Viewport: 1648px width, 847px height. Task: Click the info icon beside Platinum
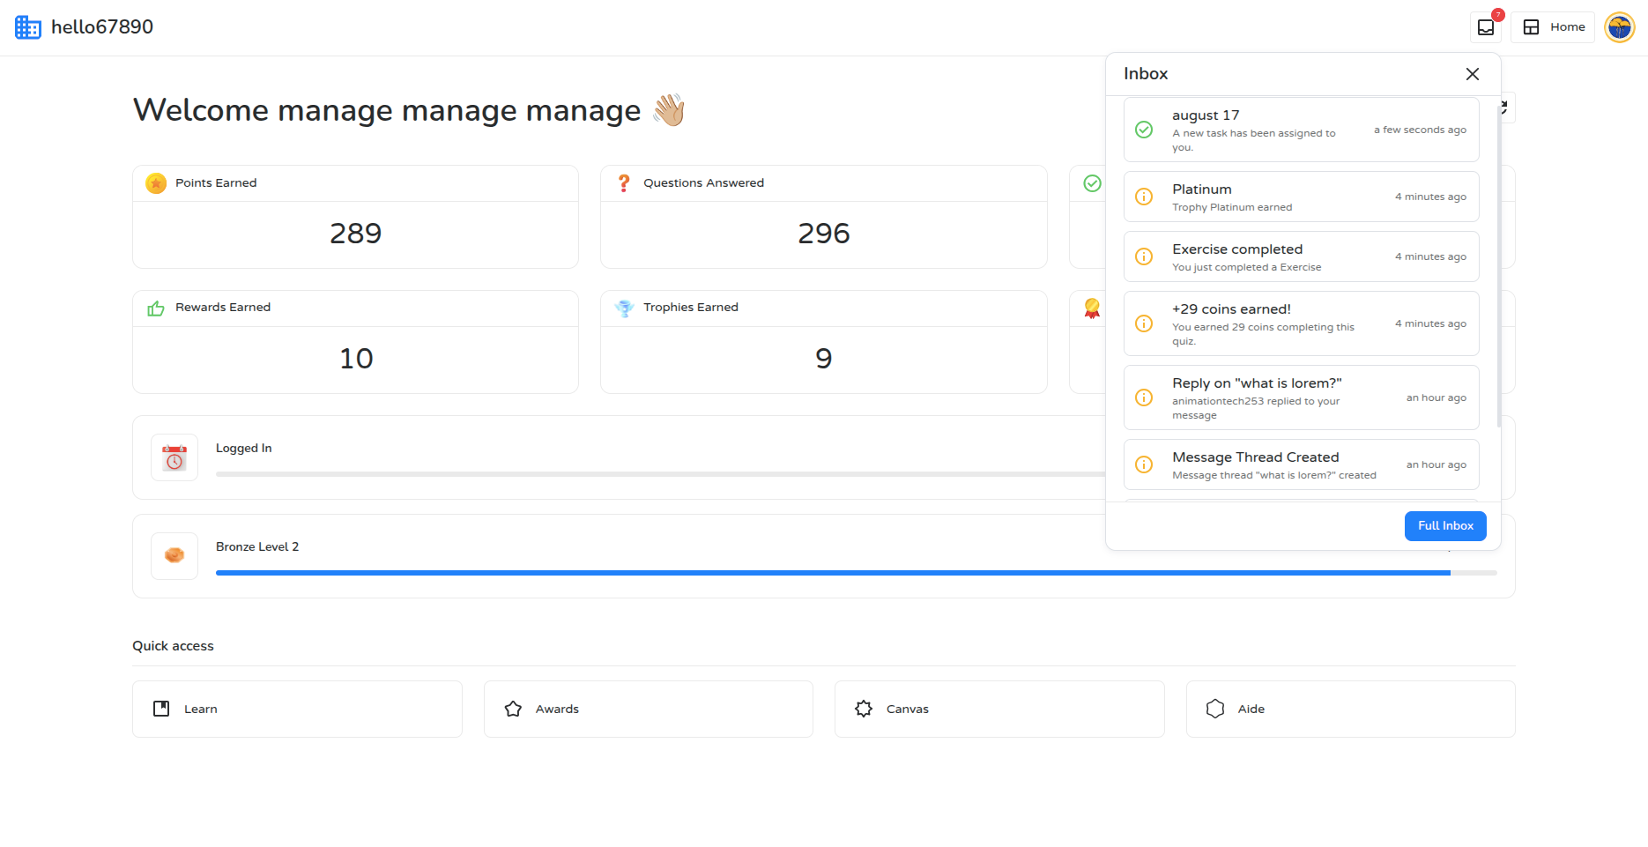[1144, 197]
